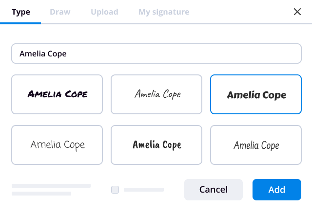Go to My signature tab
The image size is (312, 214).
point(164,12)
